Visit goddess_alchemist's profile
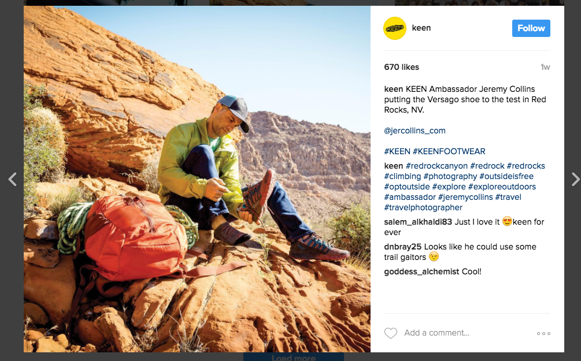The width and height of the screenshot is (581, 361). click(x=421, y=271)
